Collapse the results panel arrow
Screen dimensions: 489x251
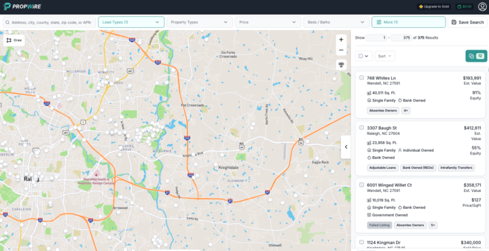(346, 147)
